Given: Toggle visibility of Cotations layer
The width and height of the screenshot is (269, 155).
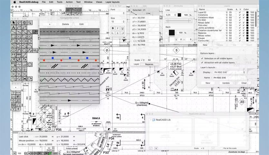Looking at the screenshot, I should pyautogui.click(x=240, y=15).
